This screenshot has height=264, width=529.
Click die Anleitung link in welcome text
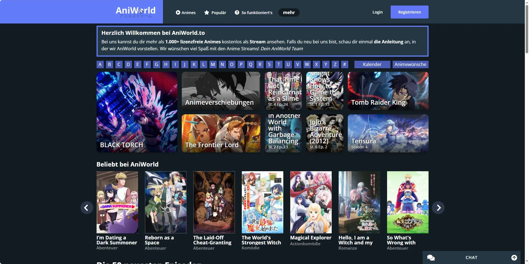coord(388,42)
